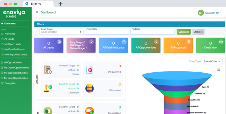
Task: Click the GT user avatar
Action: tap(201, 13)
